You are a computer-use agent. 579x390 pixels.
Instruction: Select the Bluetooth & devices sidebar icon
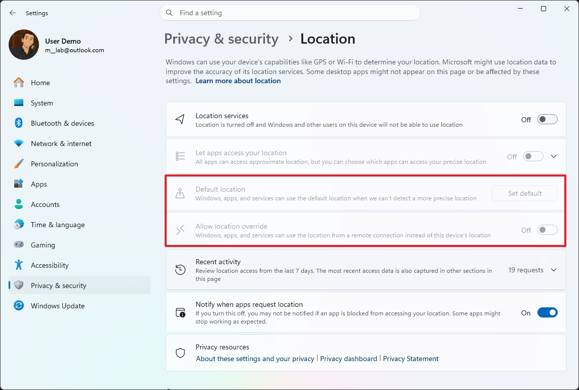[18, 123]
